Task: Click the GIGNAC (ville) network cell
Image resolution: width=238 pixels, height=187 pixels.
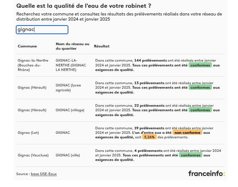Action: click(68, 155)
